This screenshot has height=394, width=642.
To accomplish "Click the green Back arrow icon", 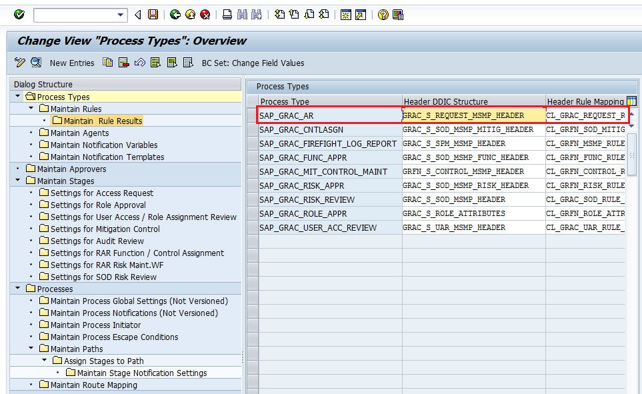I will pos(175,15).
